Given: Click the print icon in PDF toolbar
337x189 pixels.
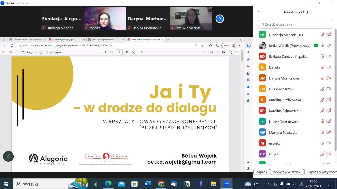Looking at the screenshot, I should tap(212, 52).
